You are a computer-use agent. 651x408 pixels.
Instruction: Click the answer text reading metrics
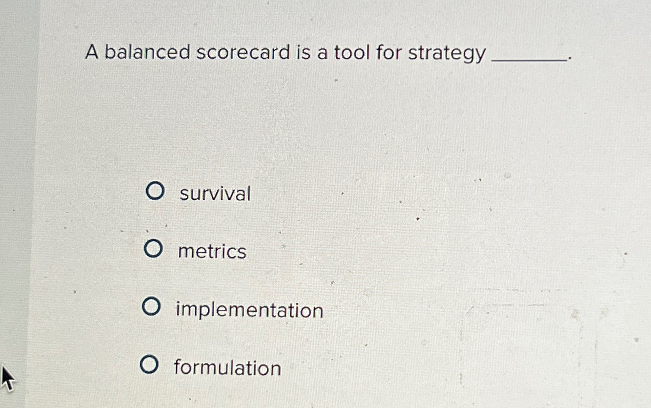pos(211,252)
